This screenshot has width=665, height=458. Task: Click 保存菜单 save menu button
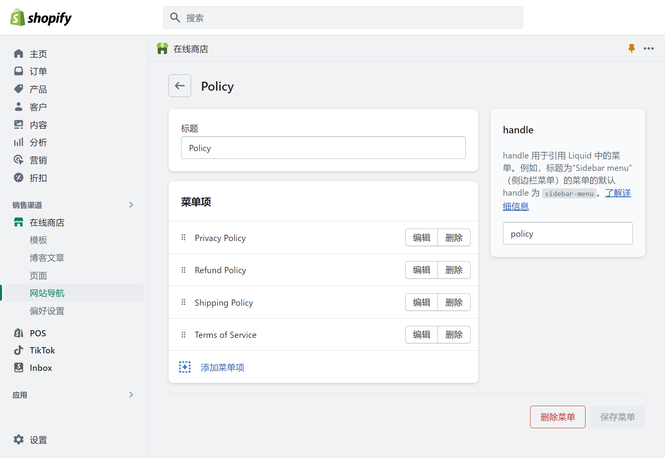coord(618,417)
